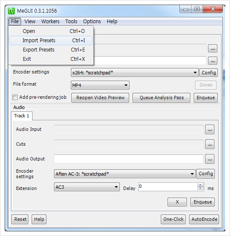The image size is (230, 236).
Task: Enable Add pre-rendering job checkbox
Action: coord(15,97)
